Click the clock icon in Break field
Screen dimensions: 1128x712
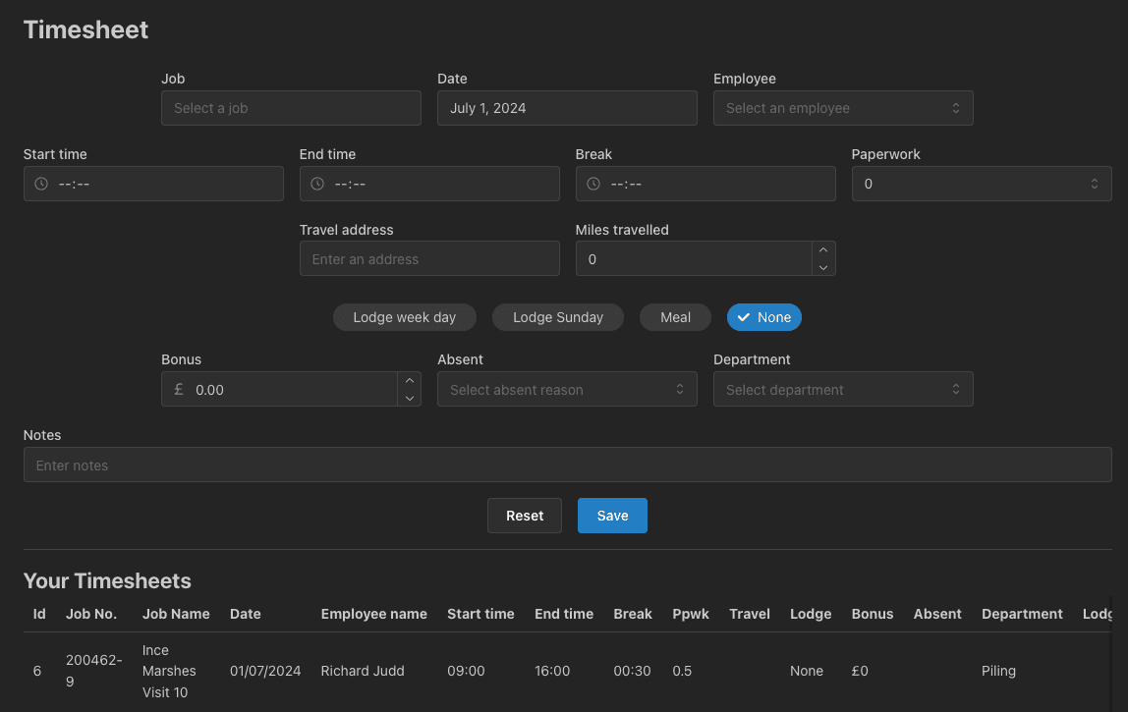pyautogui.click(x=592, y=184)
